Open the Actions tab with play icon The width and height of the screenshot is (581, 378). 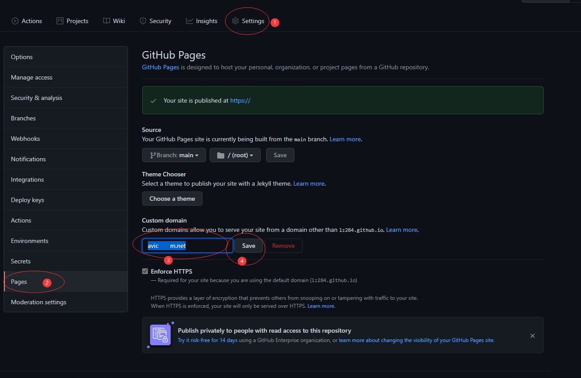[x=15, y=21]
